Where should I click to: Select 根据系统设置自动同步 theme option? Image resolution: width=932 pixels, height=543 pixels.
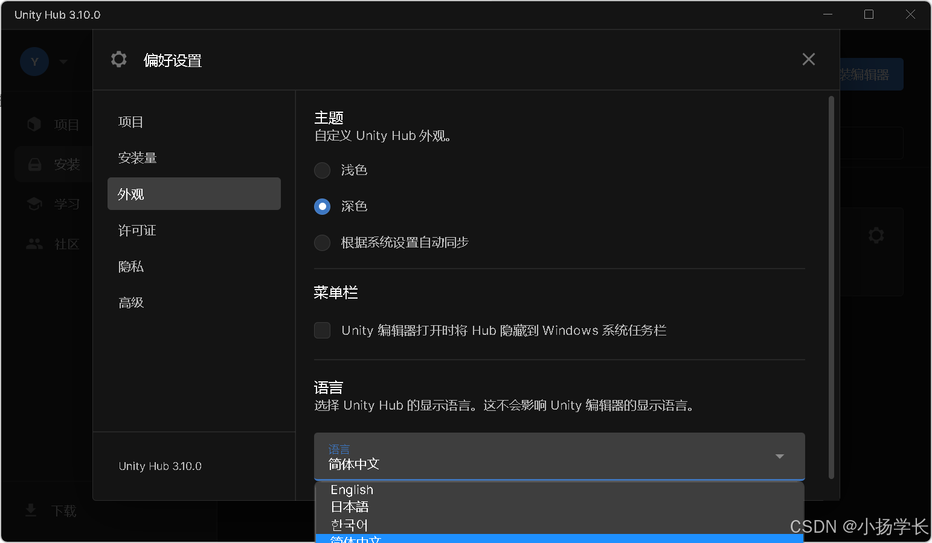pos(323,243)
